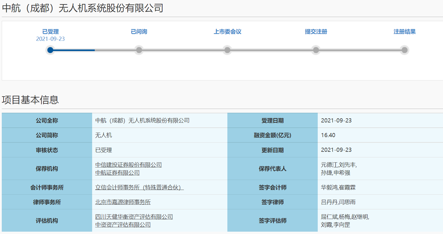Viewport: 443px width, 234px height.
Task: Click the names 元德江,刘先丰,
Action: pyautogui.click(x=339, y=165)
